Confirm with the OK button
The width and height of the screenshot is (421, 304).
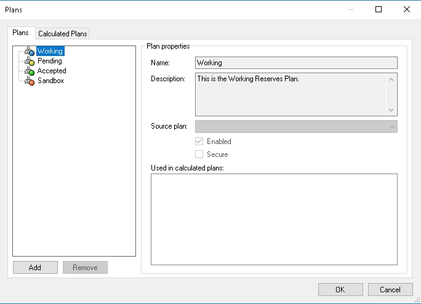pyautogui.click(x=340, y=289)
